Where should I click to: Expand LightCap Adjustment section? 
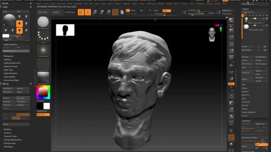tap(12, 63)
